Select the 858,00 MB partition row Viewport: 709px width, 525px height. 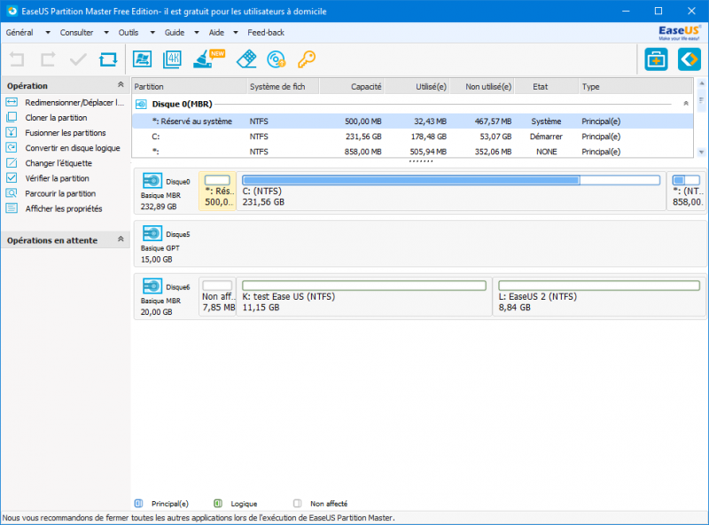(412, 152)
